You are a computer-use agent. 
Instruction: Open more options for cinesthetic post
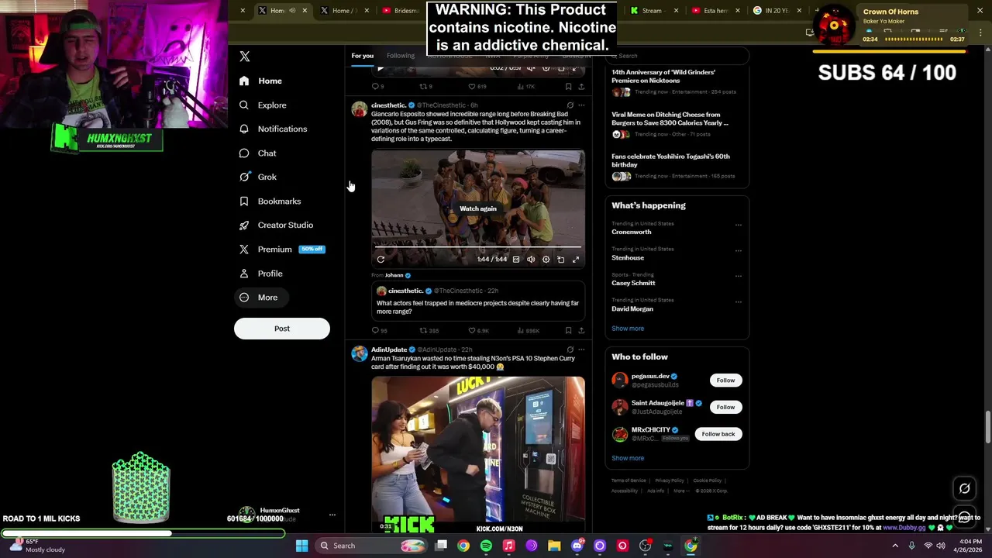[581, 105]
